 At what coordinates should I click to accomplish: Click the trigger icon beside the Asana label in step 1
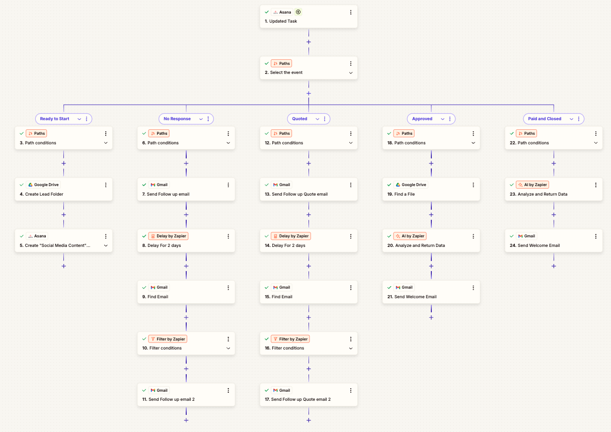point(298,12)
